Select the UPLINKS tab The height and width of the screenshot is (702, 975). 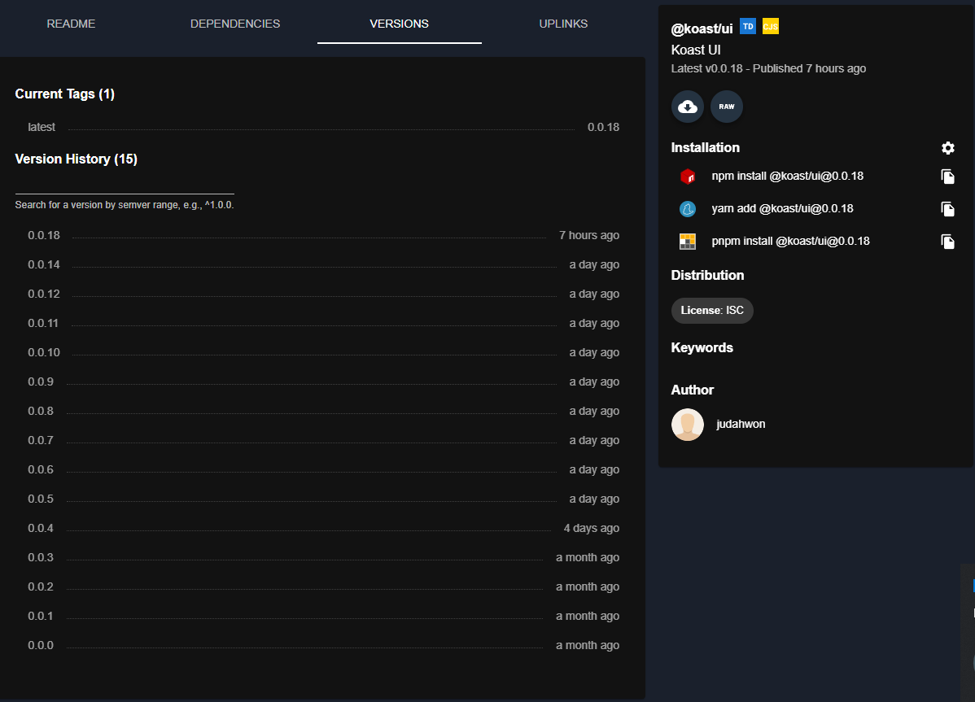point(563,24)
